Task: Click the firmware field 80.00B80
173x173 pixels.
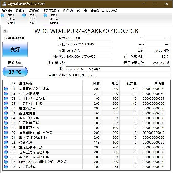Action: pyautogui.click(x=89, y=38)
